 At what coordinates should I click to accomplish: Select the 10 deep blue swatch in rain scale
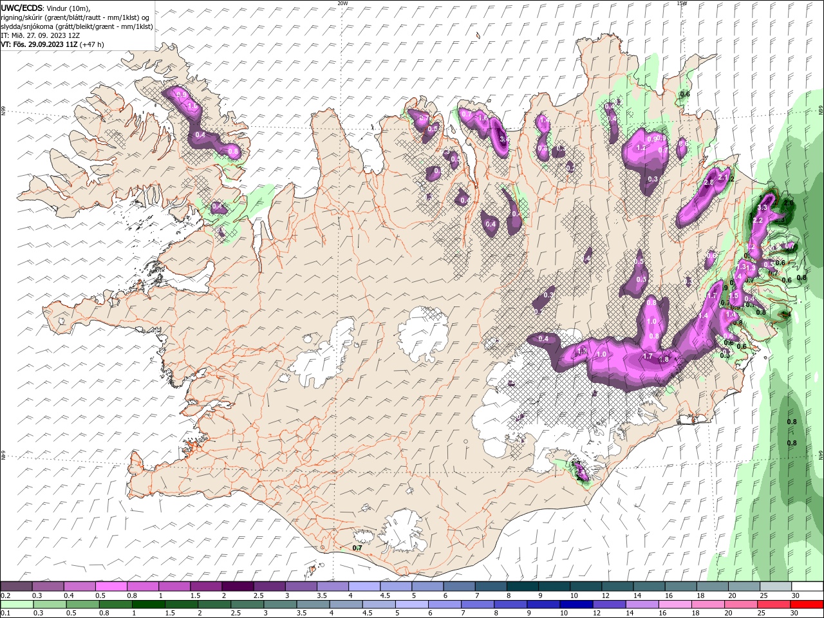(x=577, y=604)
